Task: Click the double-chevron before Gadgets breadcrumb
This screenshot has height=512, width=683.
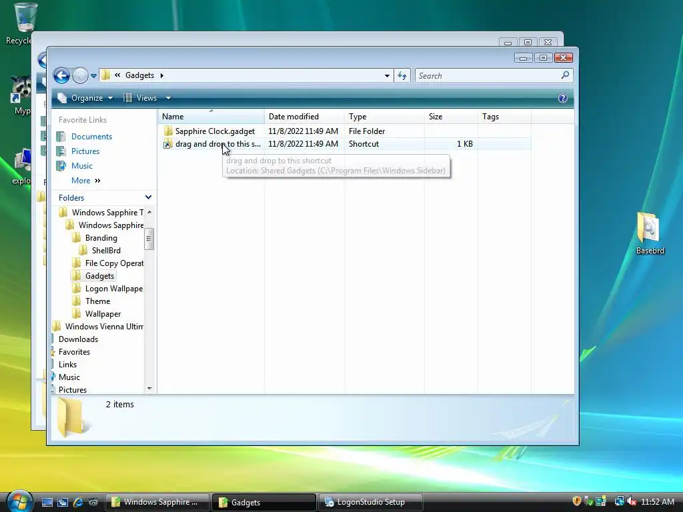Action: coord(117,75)
